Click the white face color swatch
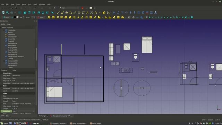The width and height of the screenshot is (222, 125). coord(17,17)
